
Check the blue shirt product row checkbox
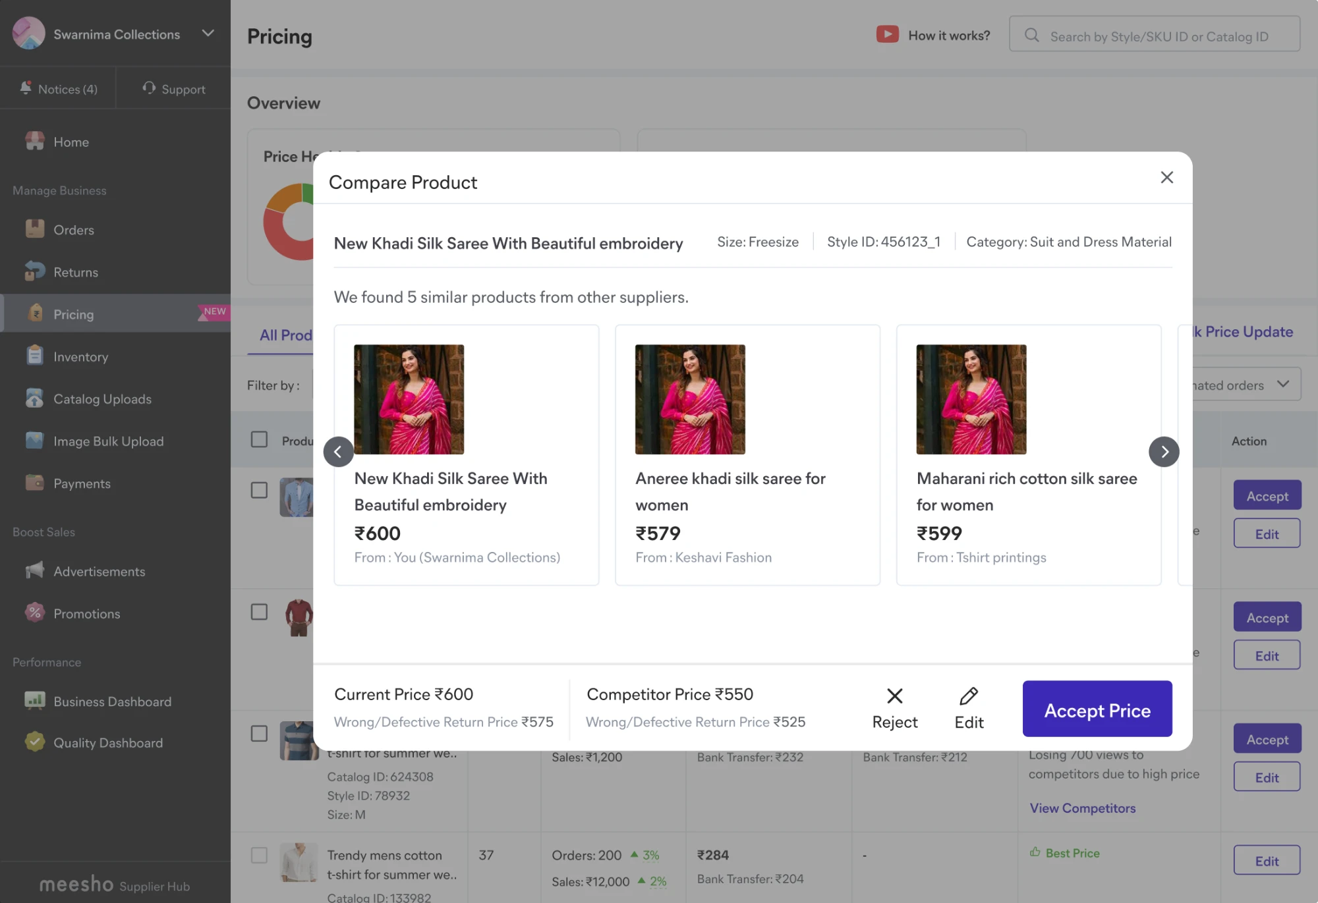click(259, 490)
